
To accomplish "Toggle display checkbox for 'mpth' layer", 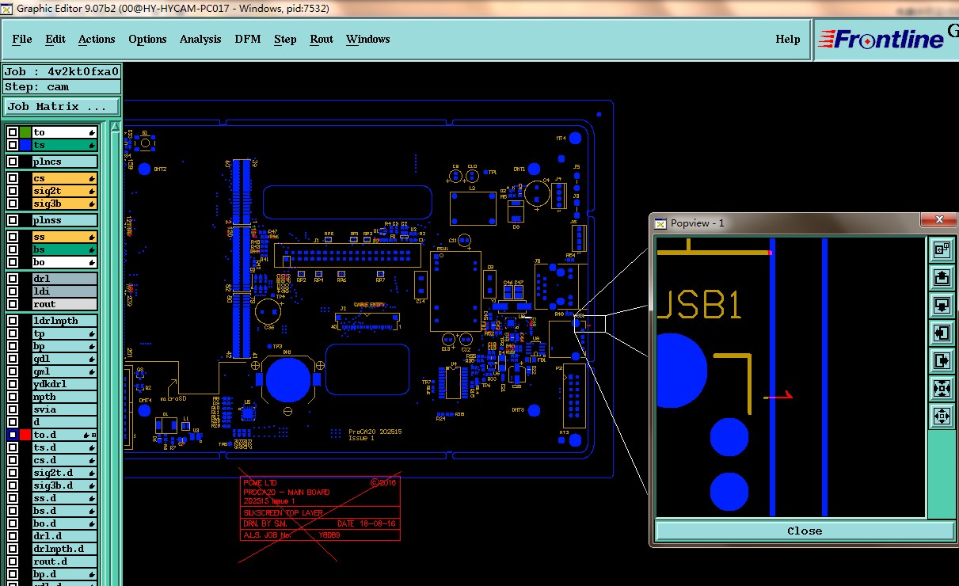I will pyautogui.click(x=13, y=397).
